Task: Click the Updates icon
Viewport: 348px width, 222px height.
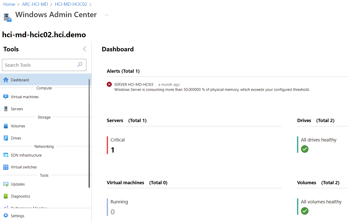Action: [x=6, y=184]
